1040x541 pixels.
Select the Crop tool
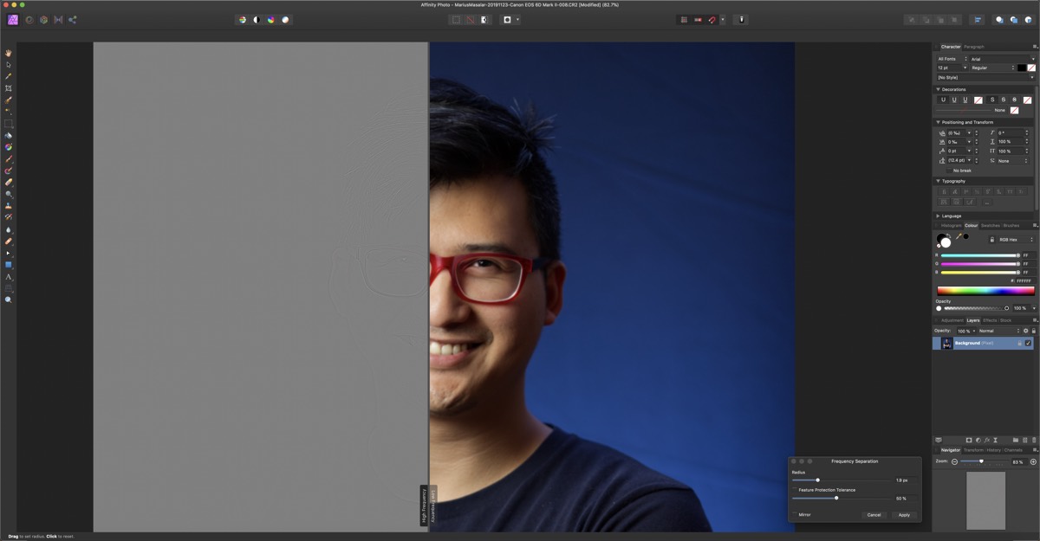pyautogui.click(x=9, y=88)
